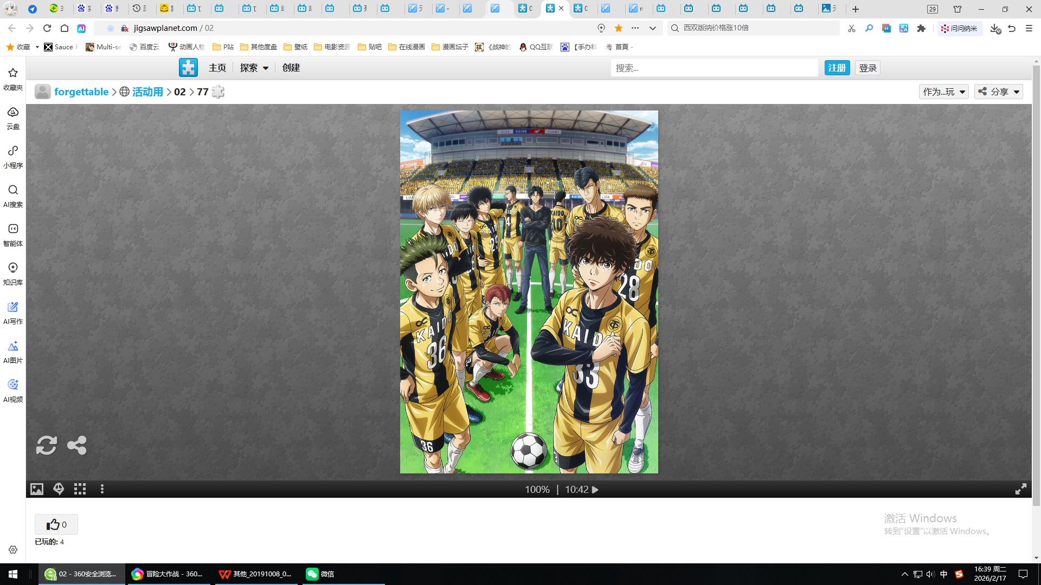
Task: Click the 注册 button
Action: (x=837, y=68)
